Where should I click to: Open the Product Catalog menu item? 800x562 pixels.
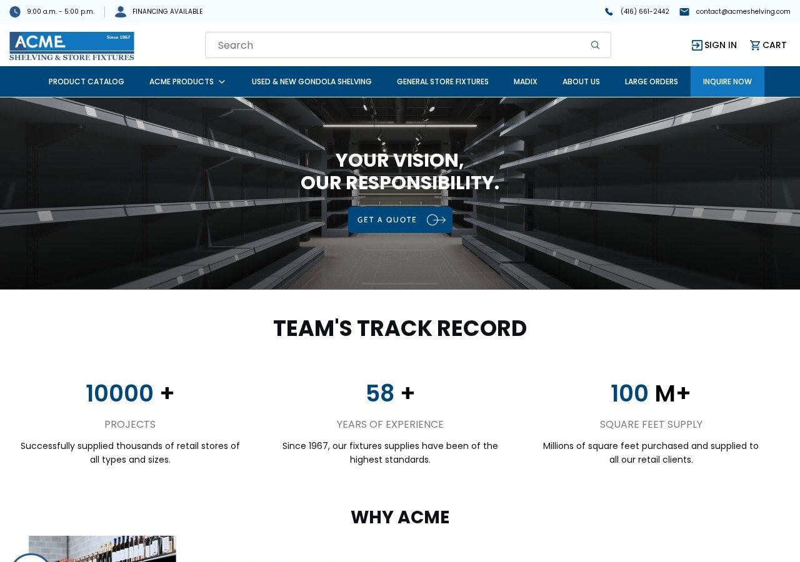point(86,82)
